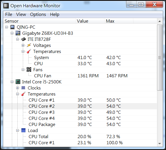Click the ITE IT8728F chip icon
The height and width of the screenshot is (150, 166).
coord(23,39)
